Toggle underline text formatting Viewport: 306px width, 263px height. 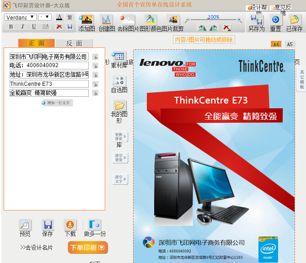pyautogui.click(x=34, y=27)
